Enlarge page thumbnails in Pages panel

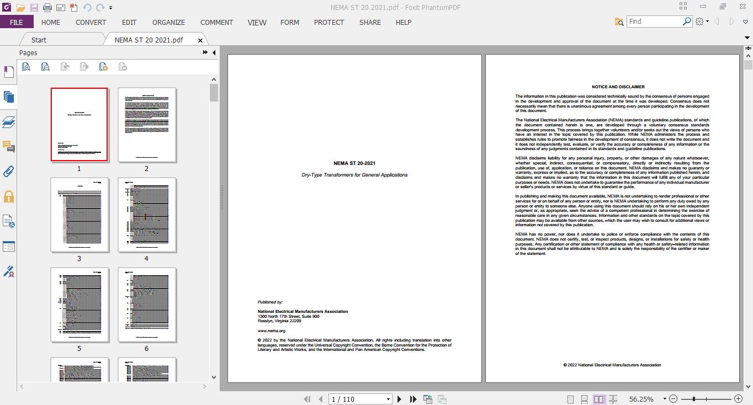26,67
